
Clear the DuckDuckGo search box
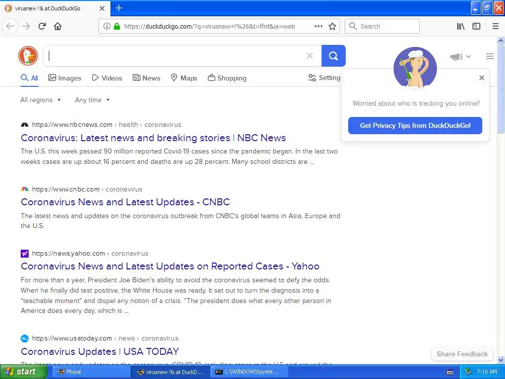[x=310, y=56]
